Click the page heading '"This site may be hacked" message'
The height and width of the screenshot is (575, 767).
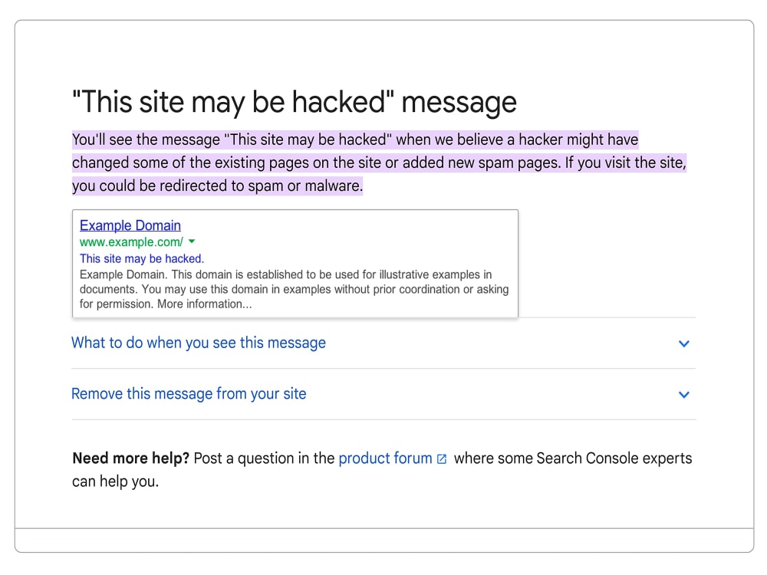[294, 102]
